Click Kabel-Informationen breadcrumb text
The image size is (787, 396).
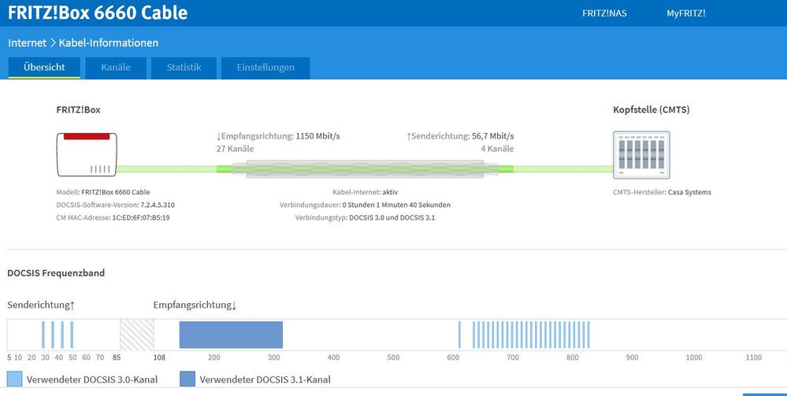click(109, 43)
